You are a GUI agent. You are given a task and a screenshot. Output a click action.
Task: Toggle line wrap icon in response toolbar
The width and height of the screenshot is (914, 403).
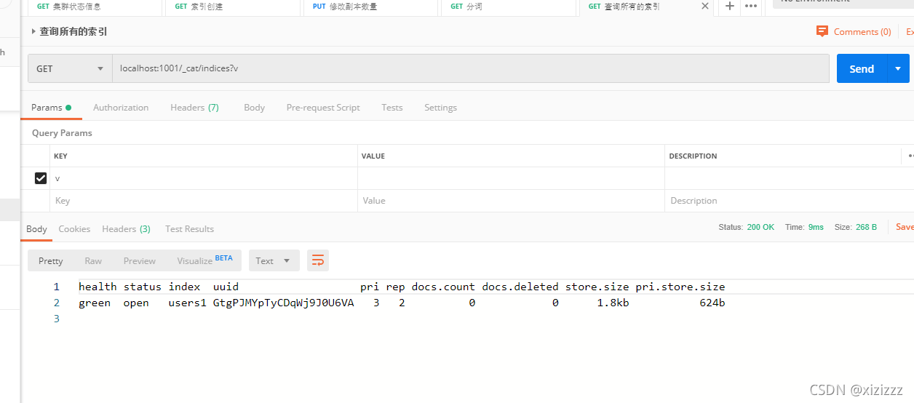pos(318,260)
